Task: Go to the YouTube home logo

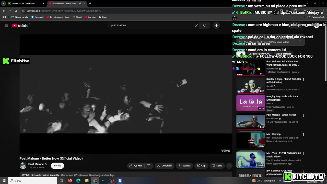Action: (21, 25)
